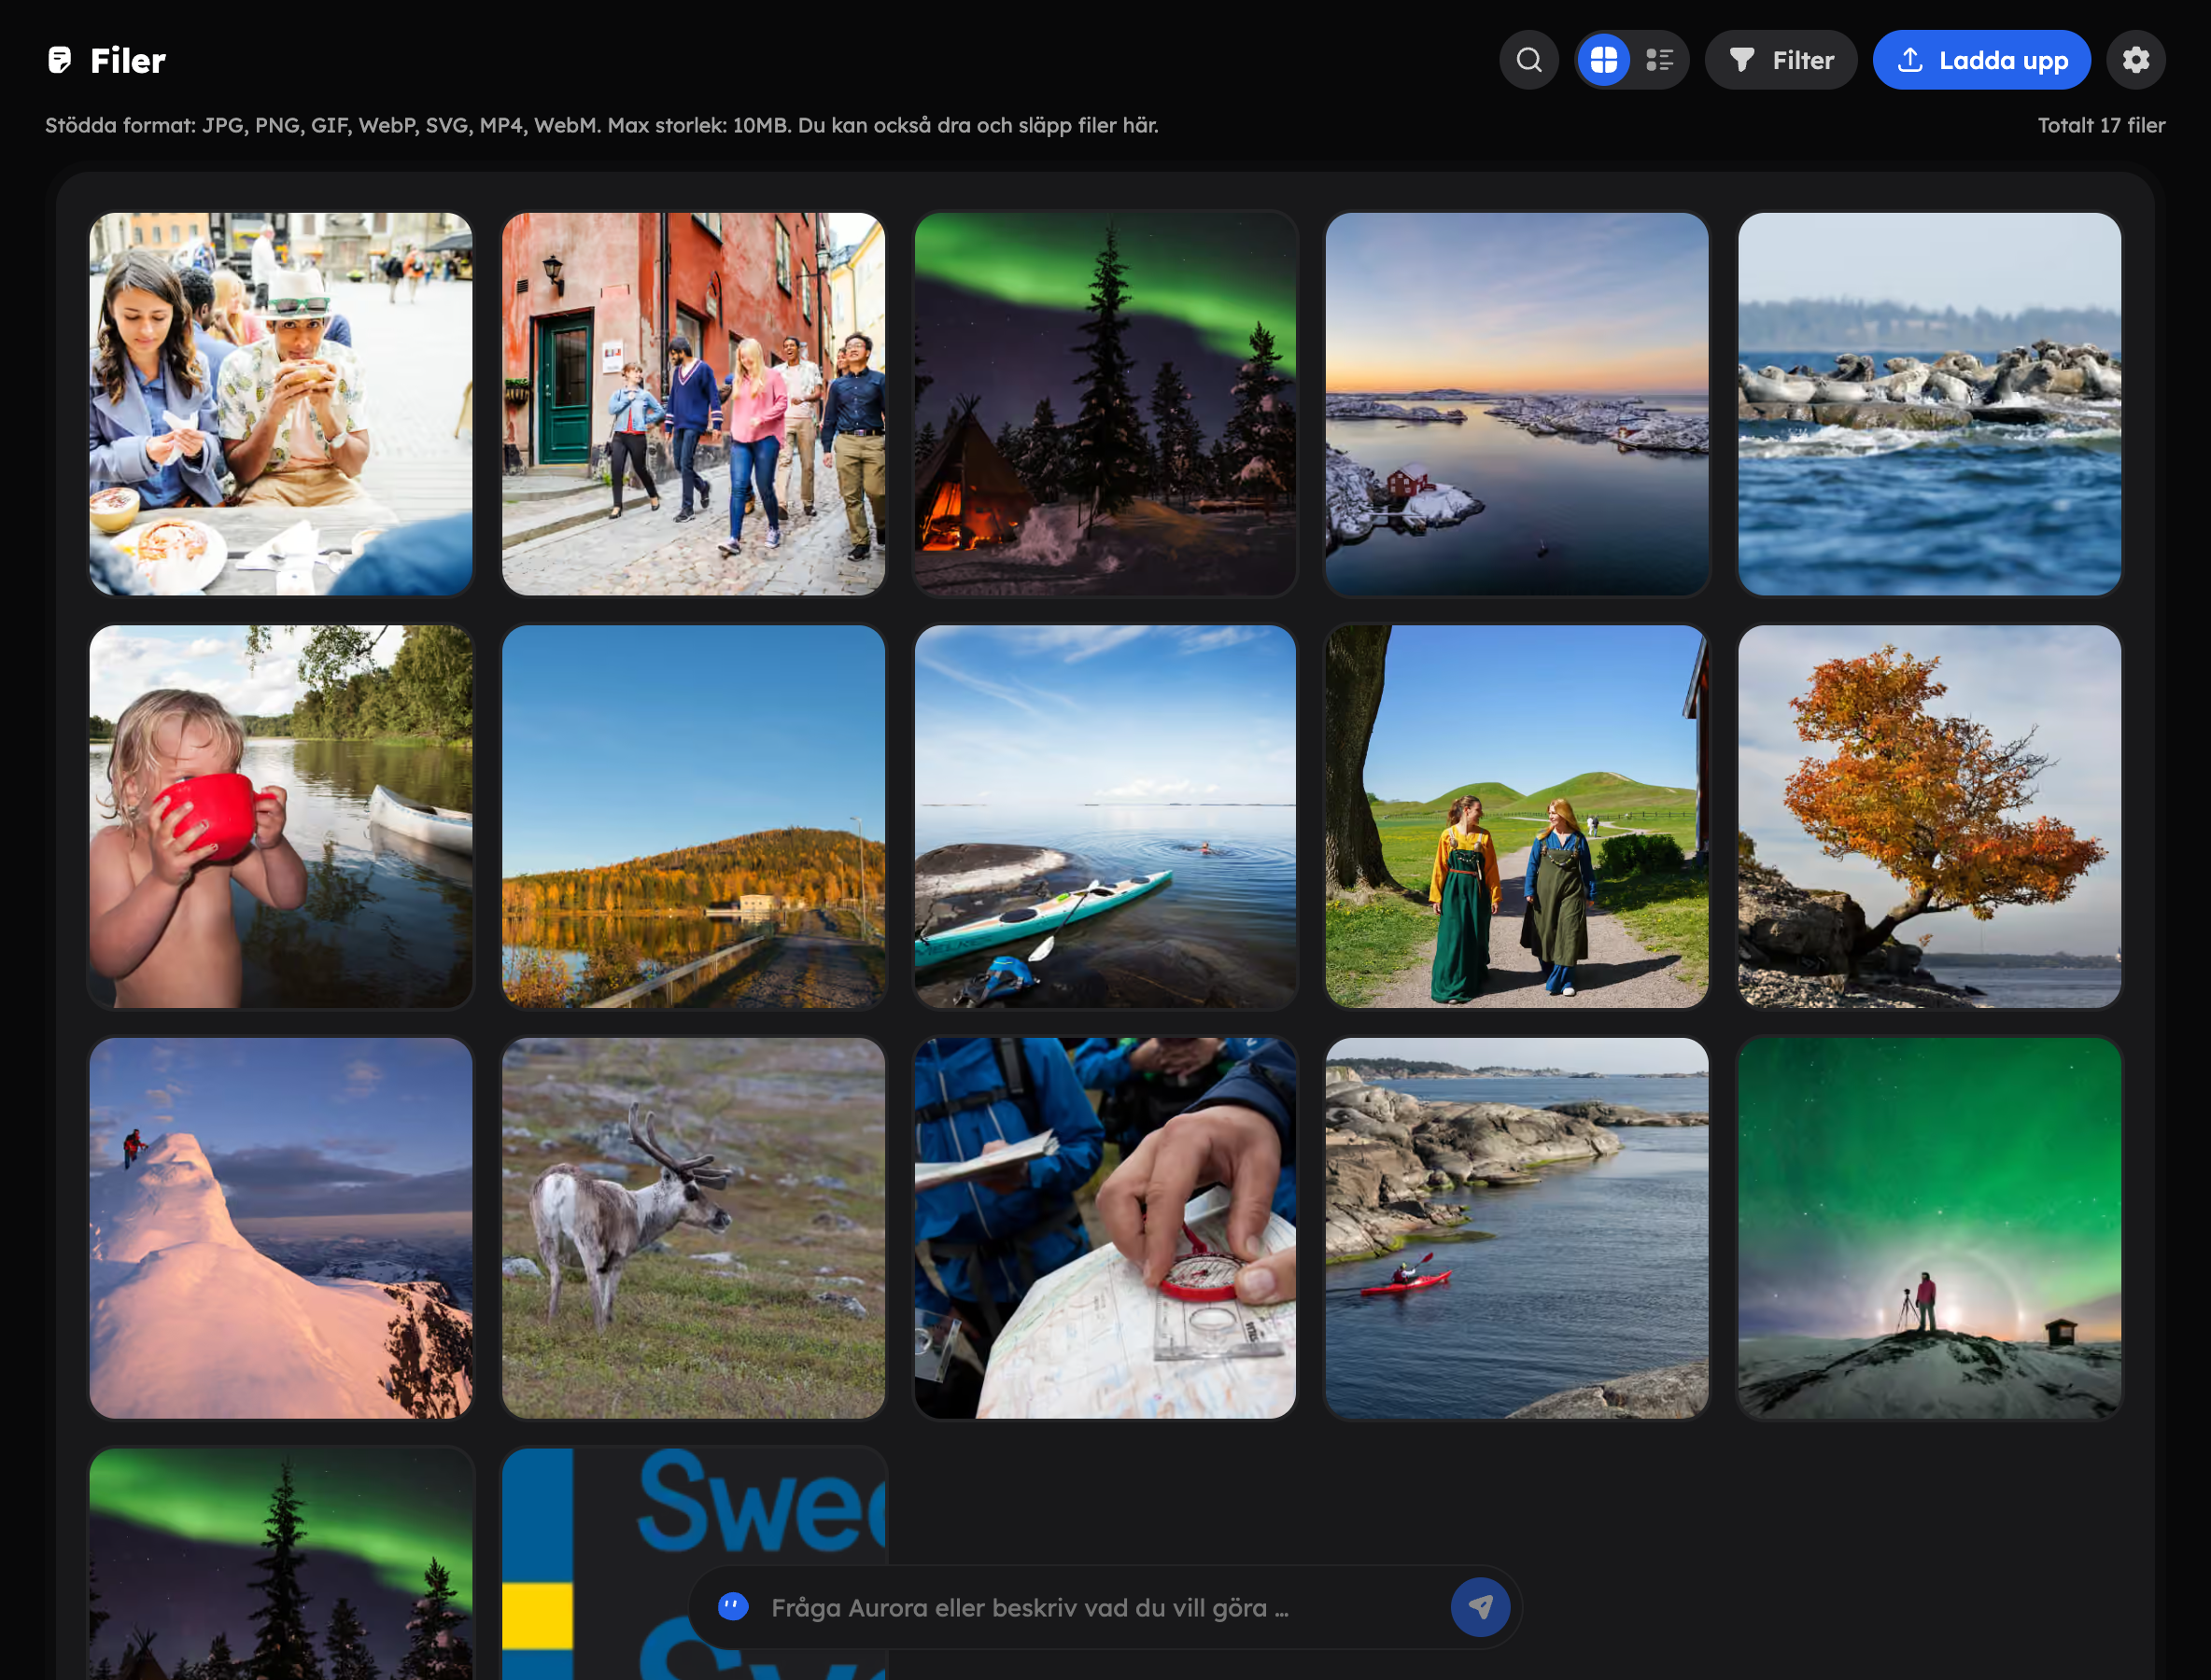Open child drinking from red cup photo
This screenshot has height=1680, width=2211.
(281, 816)
